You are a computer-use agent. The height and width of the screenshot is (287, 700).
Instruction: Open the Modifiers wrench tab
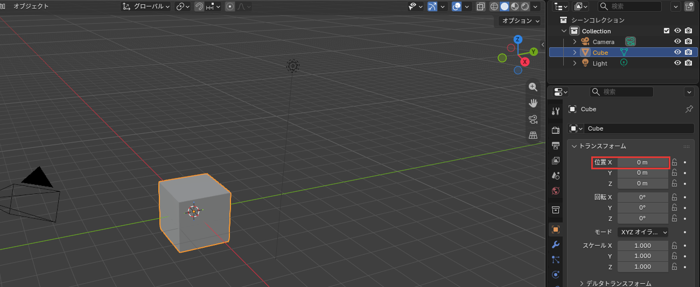point(556,245)
